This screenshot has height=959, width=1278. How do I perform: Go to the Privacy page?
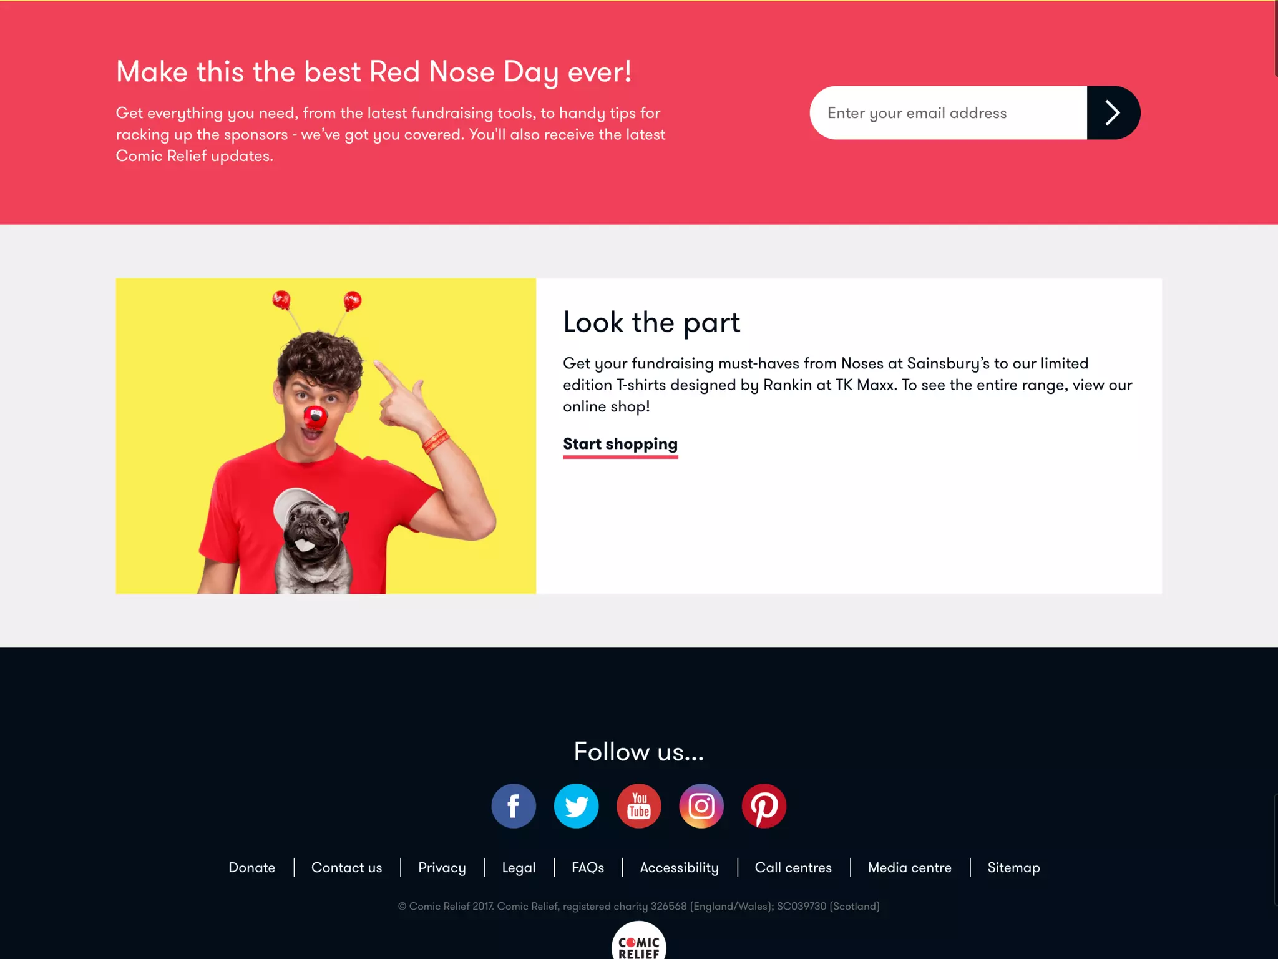point(442,868)
